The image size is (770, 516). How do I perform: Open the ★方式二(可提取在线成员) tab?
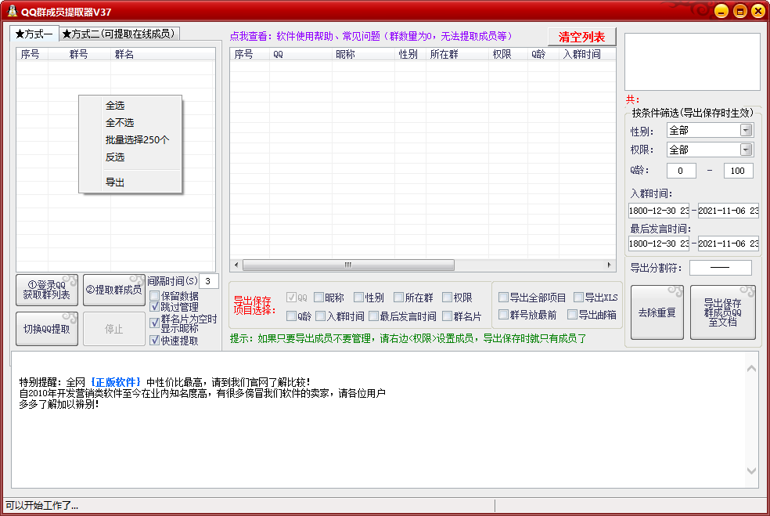(x=119, y=34)
